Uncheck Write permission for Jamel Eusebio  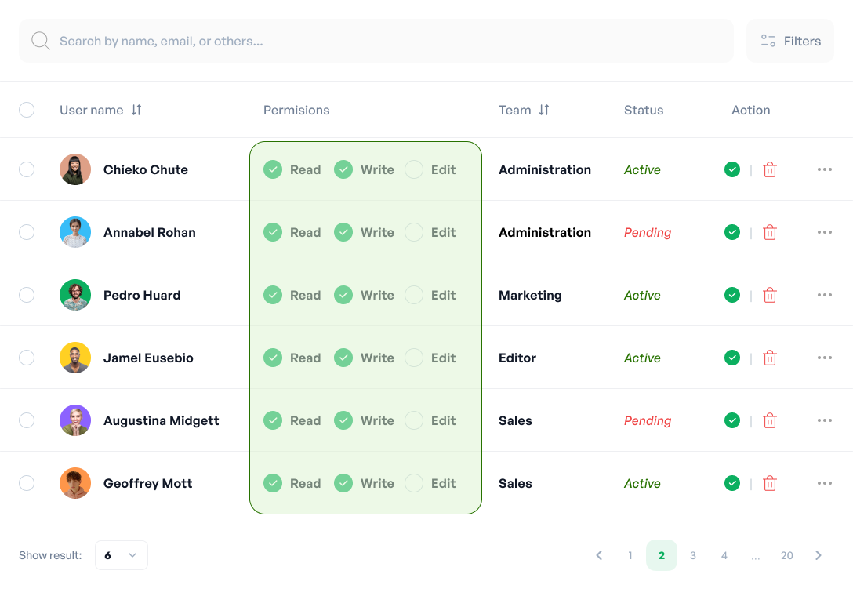343,358
